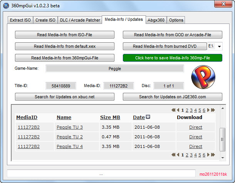Click the 360mpGui app icon in title bar

(6, 6)
